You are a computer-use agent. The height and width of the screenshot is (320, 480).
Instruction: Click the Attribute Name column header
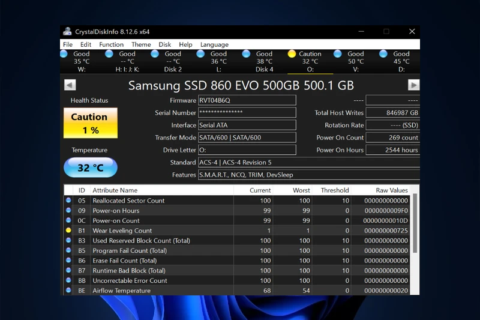(x=162, y=190)
